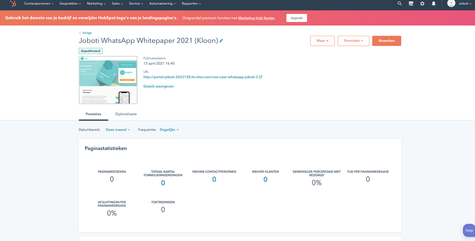Click Details weergeven link
Screen dimensions: 475x241
(158, 86)
